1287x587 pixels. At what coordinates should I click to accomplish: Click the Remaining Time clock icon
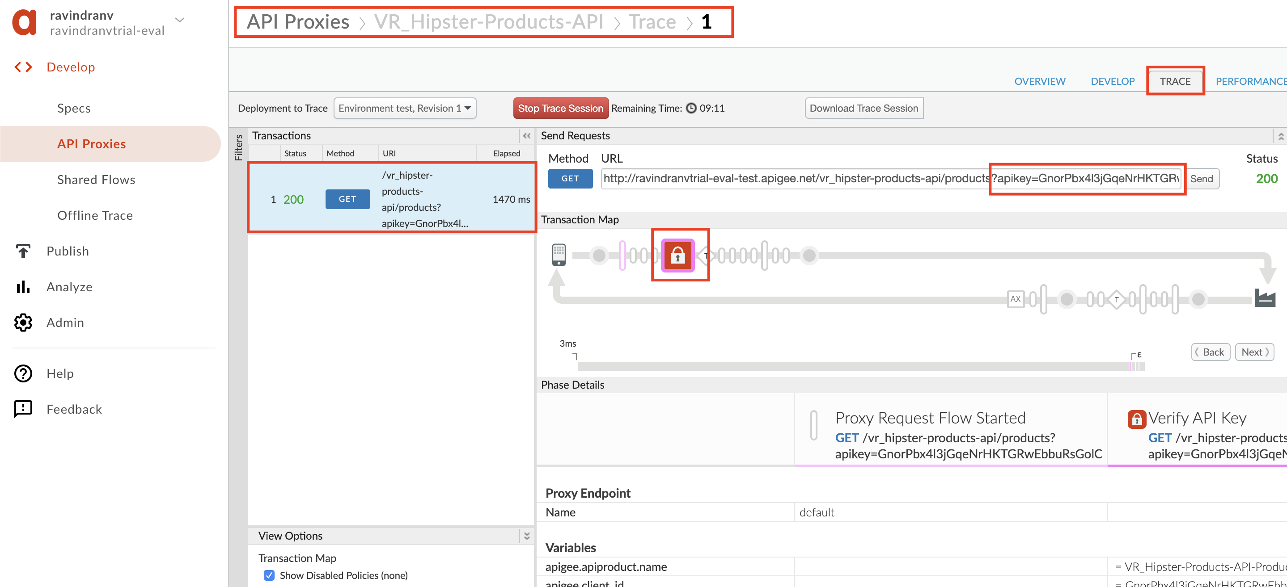point(691,108)
